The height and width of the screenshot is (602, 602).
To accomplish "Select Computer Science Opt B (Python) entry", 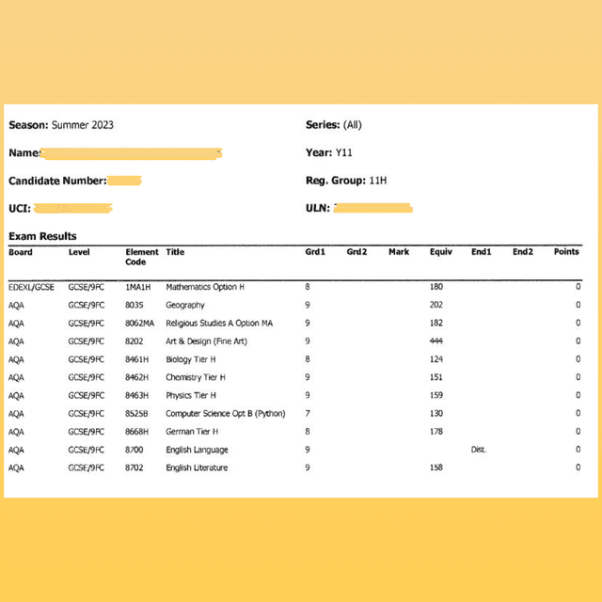I will (x=225, y=413).
